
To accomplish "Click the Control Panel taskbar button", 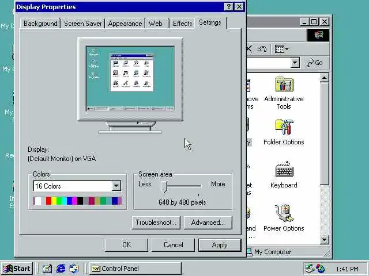I will pyautogui.click(x=135, y=269).
